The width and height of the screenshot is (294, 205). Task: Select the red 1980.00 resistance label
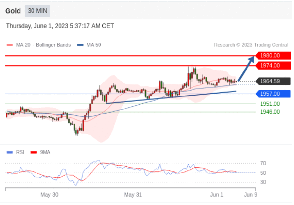274,56
